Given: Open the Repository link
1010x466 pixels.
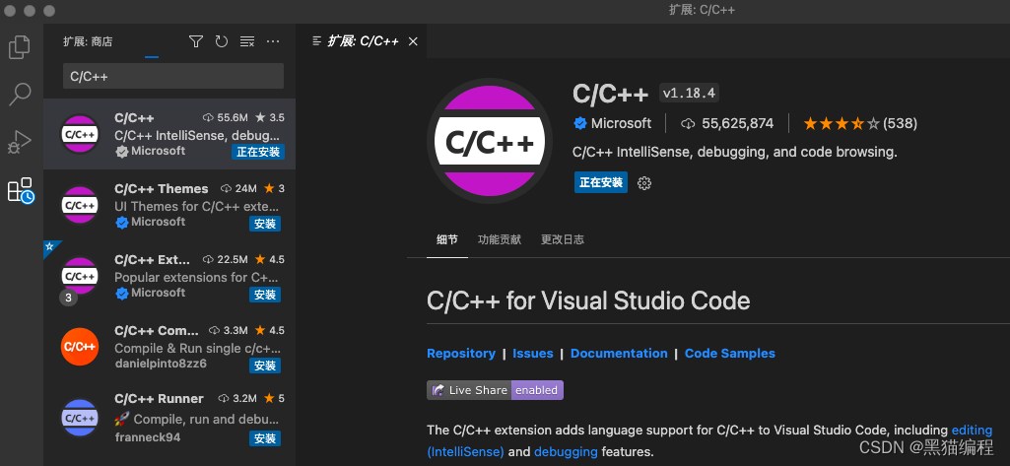Looking at the screenshot, I should coord(461,354).
